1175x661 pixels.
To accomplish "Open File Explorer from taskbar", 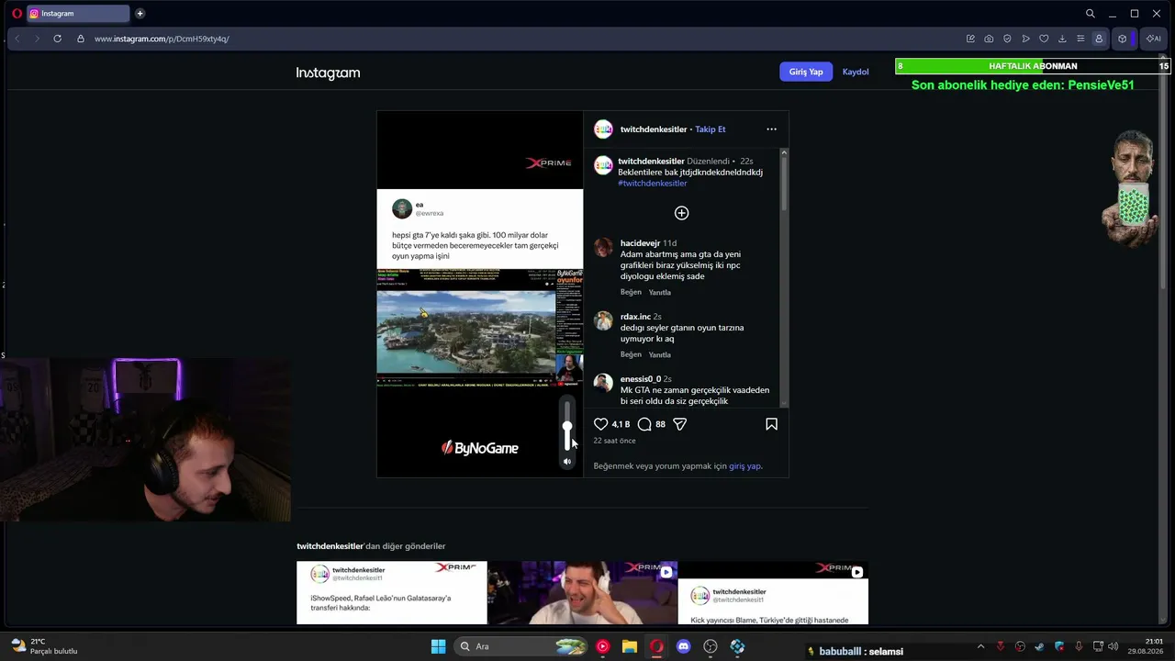I will point(630,646).
